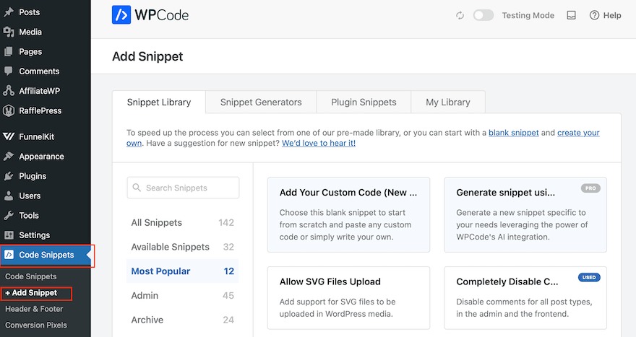This screenshot has width=636, height=337.
Task: Click the refresh sync icon near Testing Mode
Action: [460, 15]
